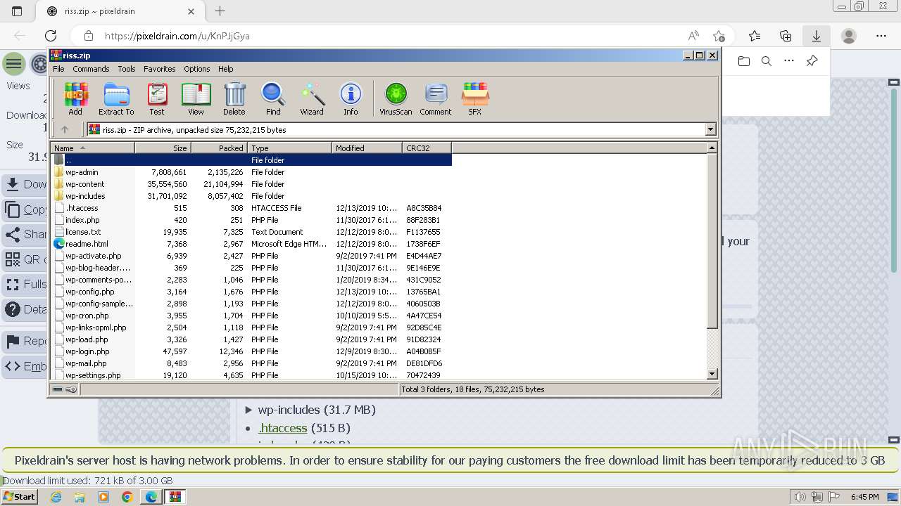Open the File menu in WinRAR
Viewport: 901px width, 506px height.
(58, 69)
